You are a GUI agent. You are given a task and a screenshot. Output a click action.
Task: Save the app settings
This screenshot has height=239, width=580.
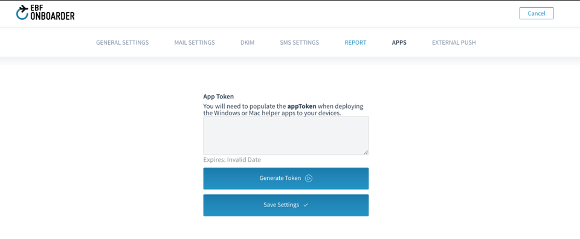tap(286, 205)
